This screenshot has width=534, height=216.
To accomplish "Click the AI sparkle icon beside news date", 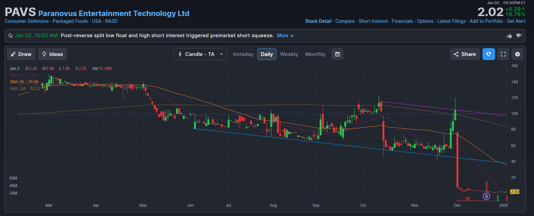I will pyautogui.click(x=10, y=36).
